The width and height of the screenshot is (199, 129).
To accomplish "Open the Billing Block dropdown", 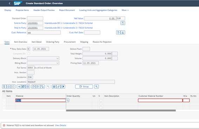I will (43, 63).
